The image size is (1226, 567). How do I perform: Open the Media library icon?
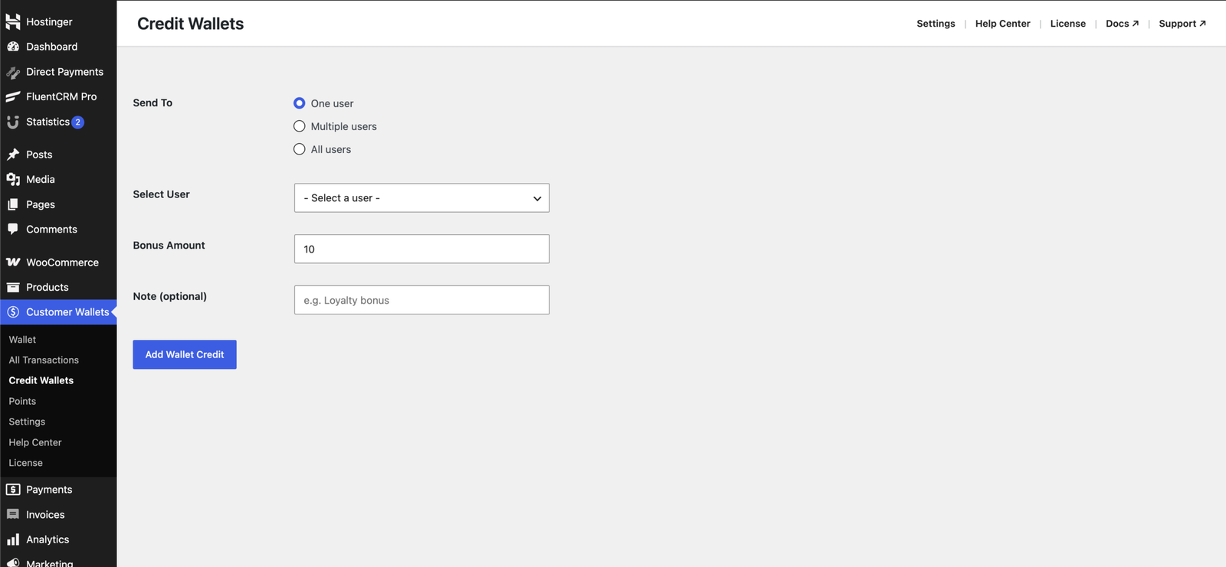[x=13, y=179]
